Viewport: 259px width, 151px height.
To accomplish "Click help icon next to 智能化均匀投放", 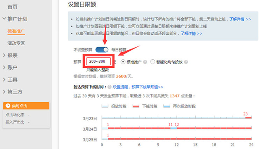I will (186, 62).
